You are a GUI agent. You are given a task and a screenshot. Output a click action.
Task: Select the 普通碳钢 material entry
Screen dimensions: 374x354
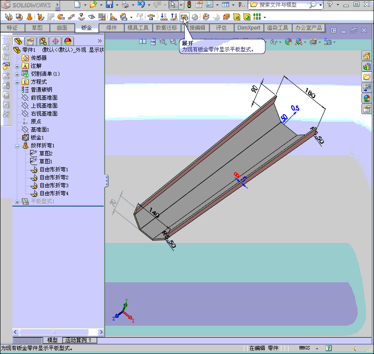point(41,90)
